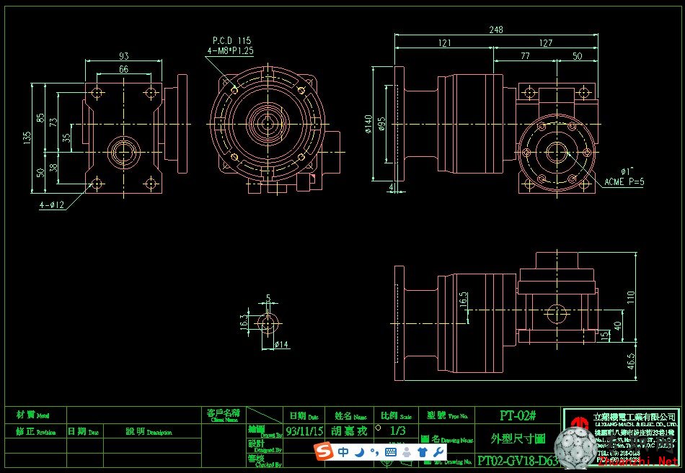Screen dimensions: 685x473
Task: Toggle the half-width moon icon
Action: point(360,452)
